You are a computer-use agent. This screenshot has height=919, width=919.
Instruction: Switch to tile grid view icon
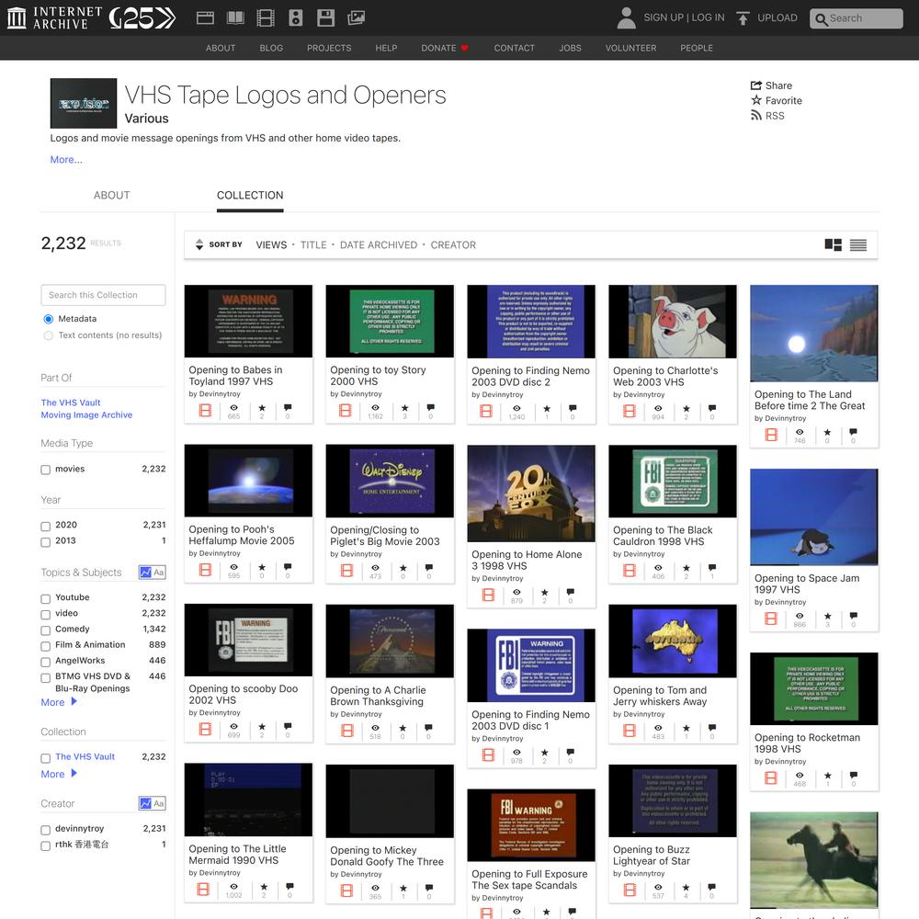(x=833, y=245)
